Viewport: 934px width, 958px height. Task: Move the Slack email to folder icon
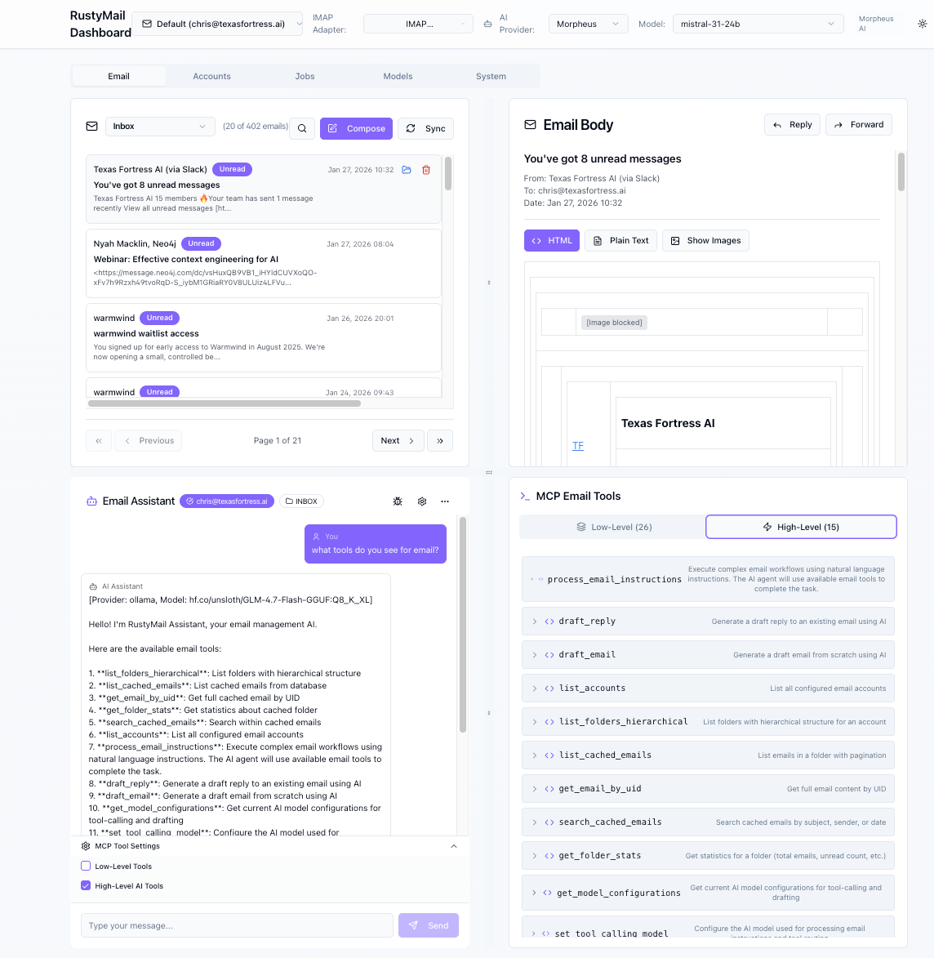(x=407, y=170)
